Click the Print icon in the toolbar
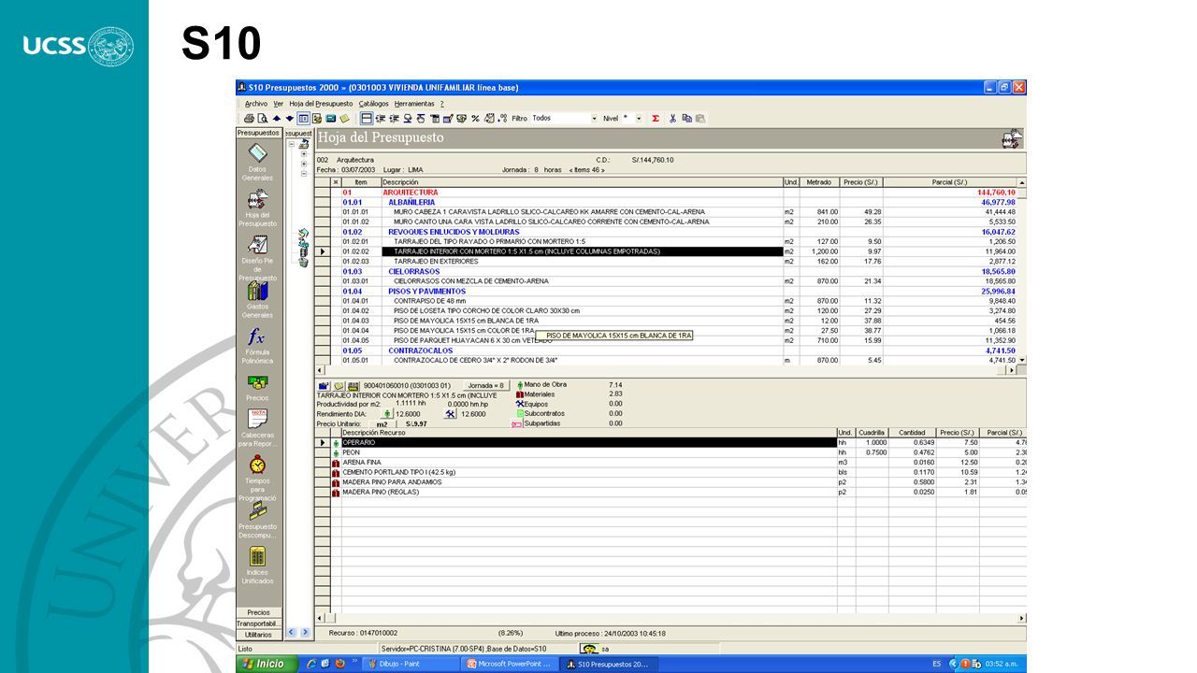The width and height of the screenshot is (1197, 673). click(249, 119)
